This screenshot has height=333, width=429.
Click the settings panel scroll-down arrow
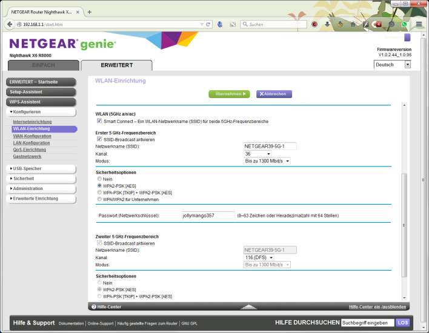click(404, 298)
